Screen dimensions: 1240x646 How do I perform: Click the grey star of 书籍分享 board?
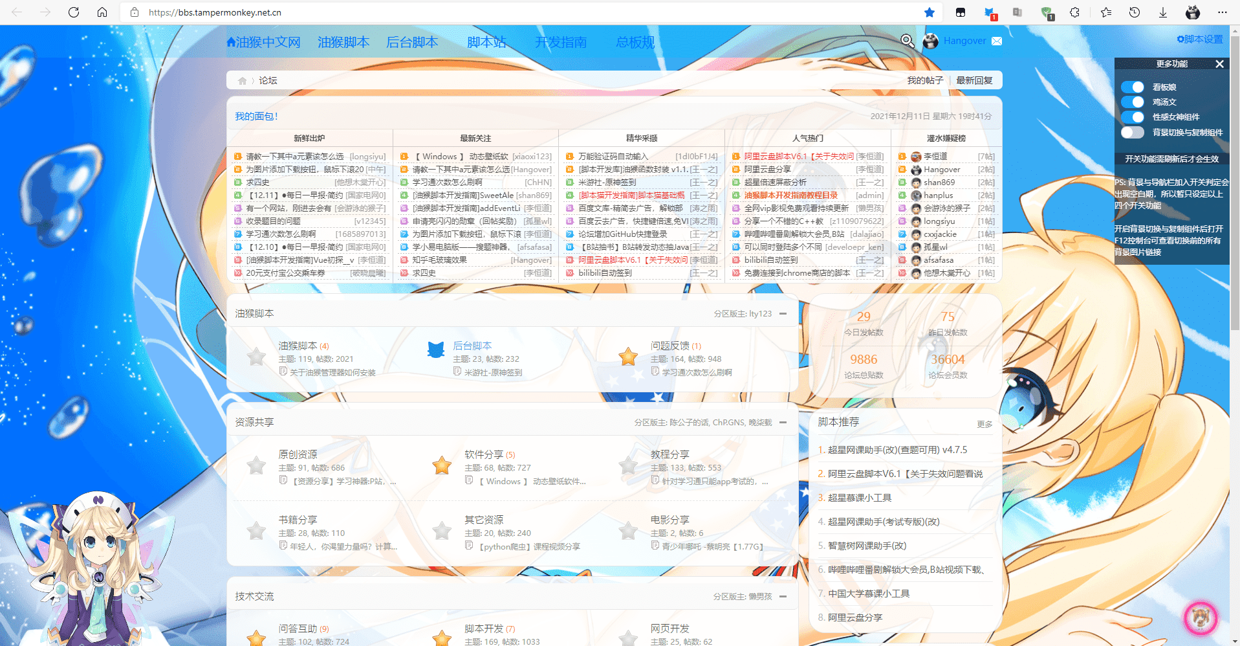pyautogui.click(x=256, y=531)
